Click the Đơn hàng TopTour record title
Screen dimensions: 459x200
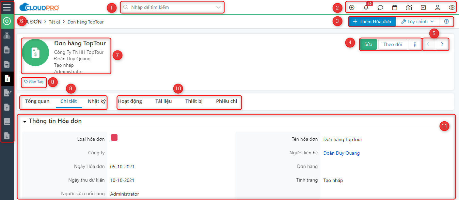tap(80, 44)
